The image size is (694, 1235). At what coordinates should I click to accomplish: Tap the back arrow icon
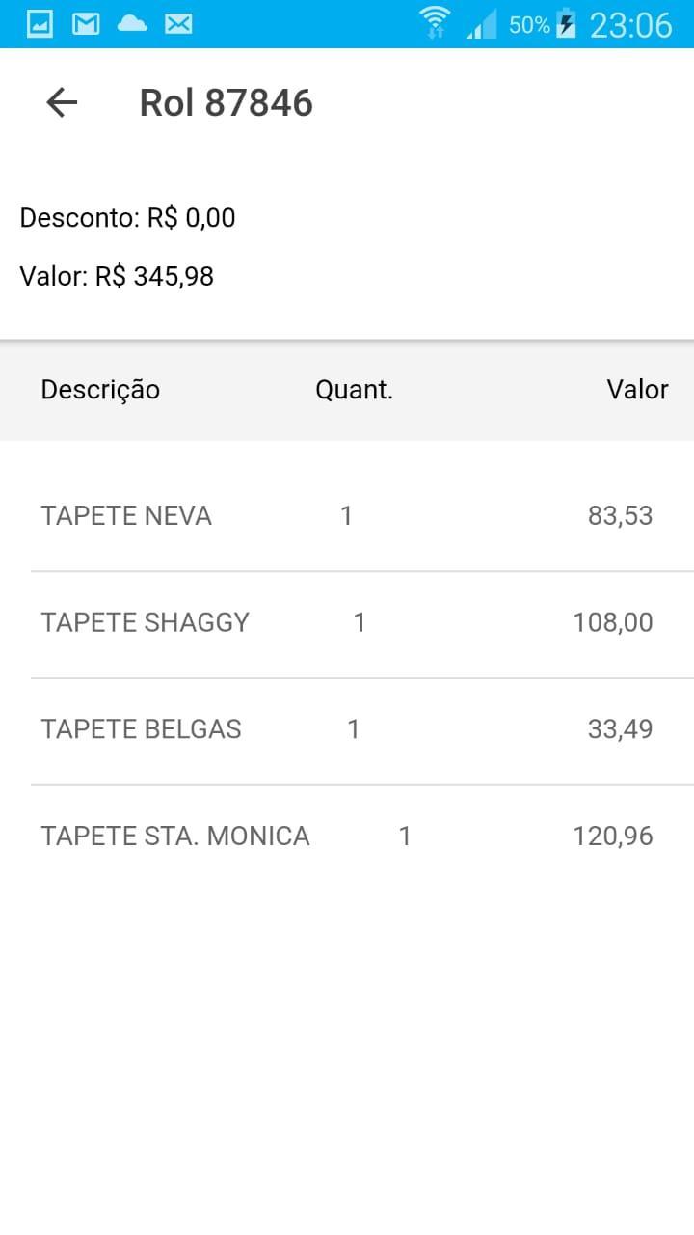coord(62,102)
